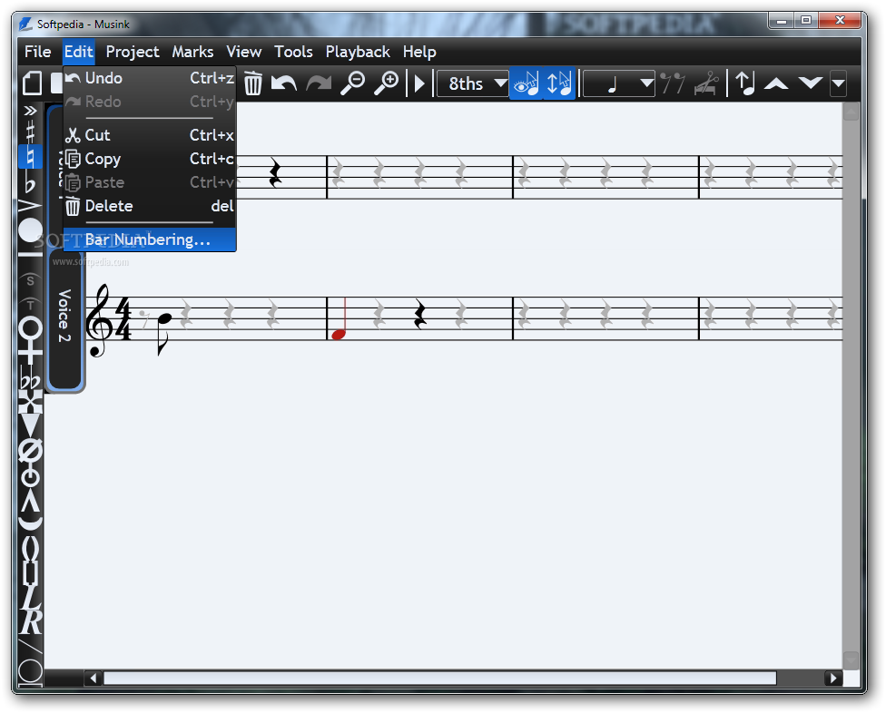Click the new document icon in toolbar
Viewport: 886px width, 713px height.
coord(33,83)
